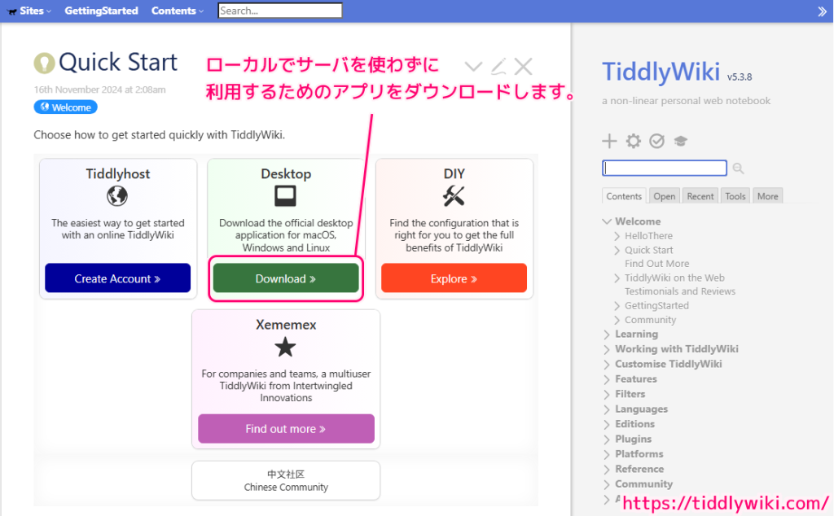Expand the Learning tree item
Image resolution: width=834 pixels, height=516 pixels.
click(607, 334)
